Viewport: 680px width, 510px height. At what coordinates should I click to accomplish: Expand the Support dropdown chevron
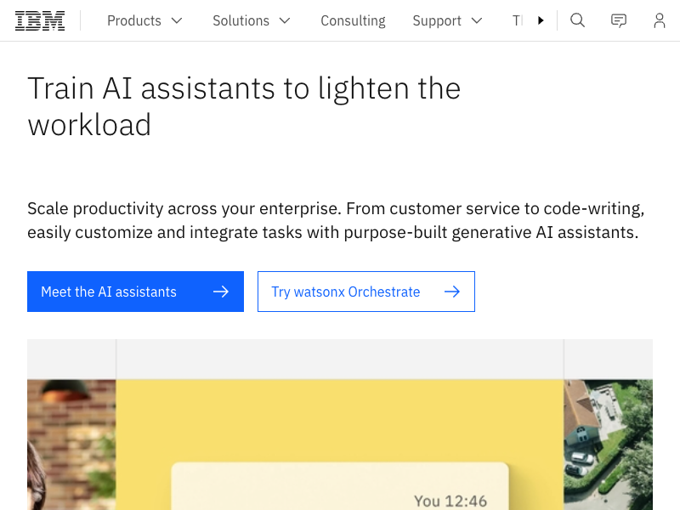click(x=477, y=20)
